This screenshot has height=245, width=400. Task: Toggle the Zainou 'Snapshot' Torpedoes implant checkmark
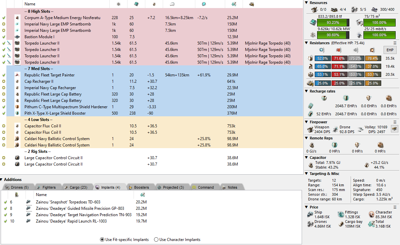point(5,202)
